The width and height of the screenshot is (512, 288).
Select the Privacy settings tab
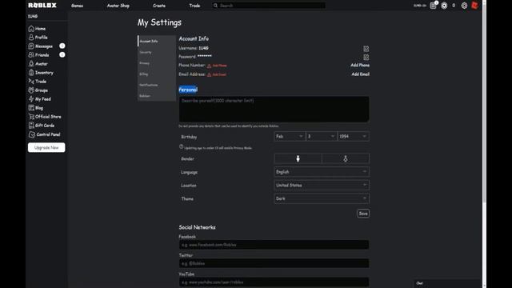(x=157, y=63)
